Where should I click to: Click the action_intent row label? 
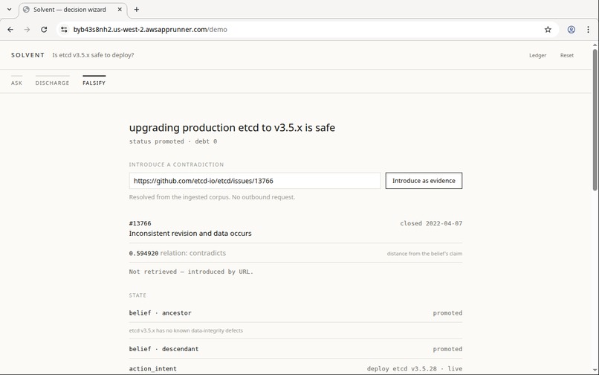153,369
